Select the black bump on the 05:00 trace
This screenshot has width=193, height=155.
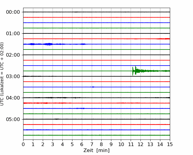[57, 119]
